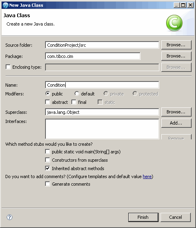The image size is (196, 228).
Task: Focus the Superclass field with java.lang.Object
Action: point(102,112)
